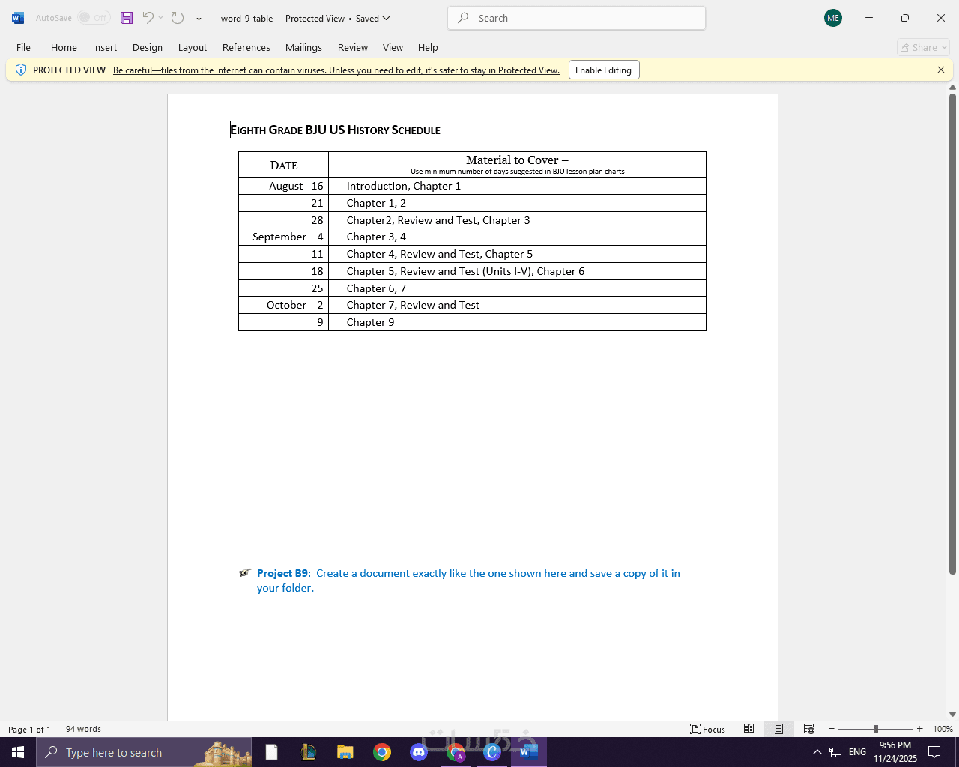This screenshot has height=767, width=959.
Task: Open the Customize Quick Access Toolbar arrow
Action: coord(199,18)
